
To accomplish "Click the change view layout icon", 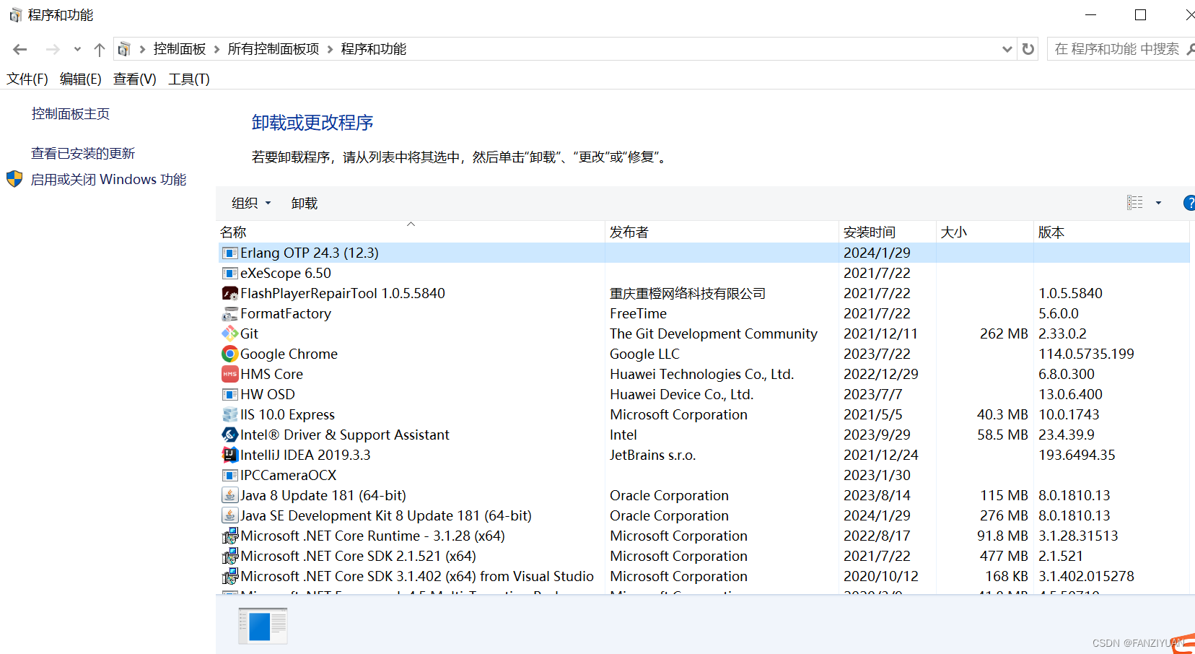I will (x=1135, y=203).
